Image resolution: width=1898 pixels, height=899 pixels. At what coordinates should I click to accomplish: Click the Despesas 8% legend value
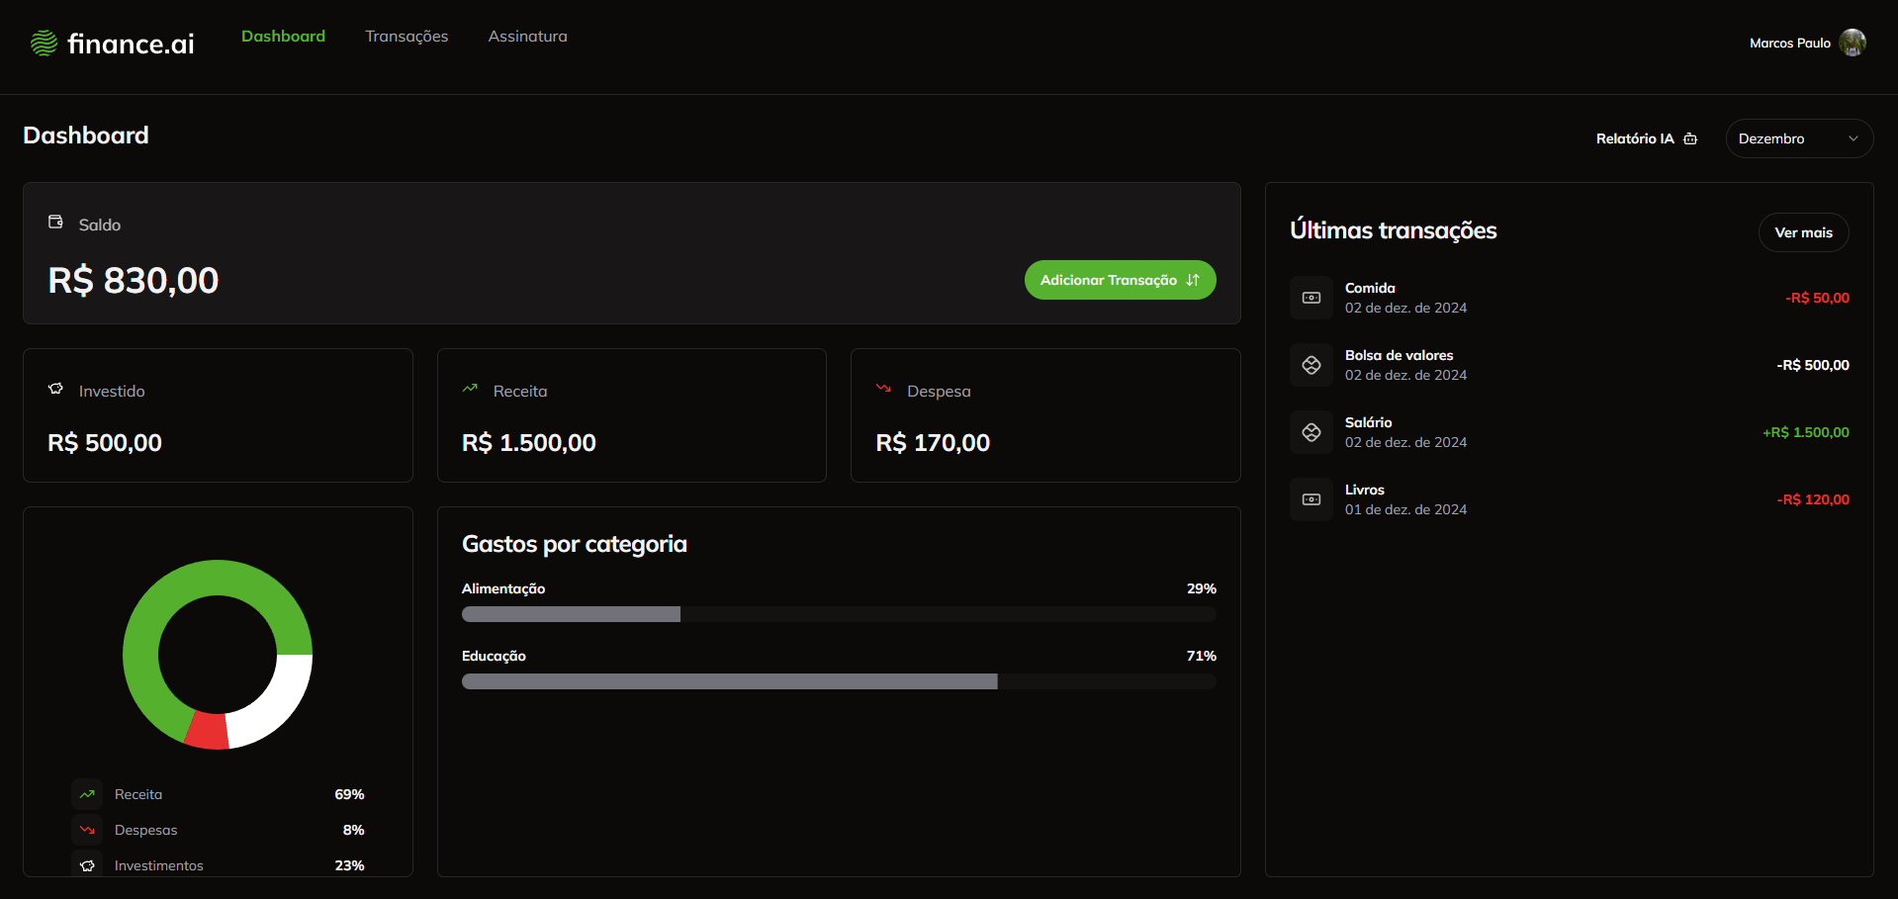[353, 830]
